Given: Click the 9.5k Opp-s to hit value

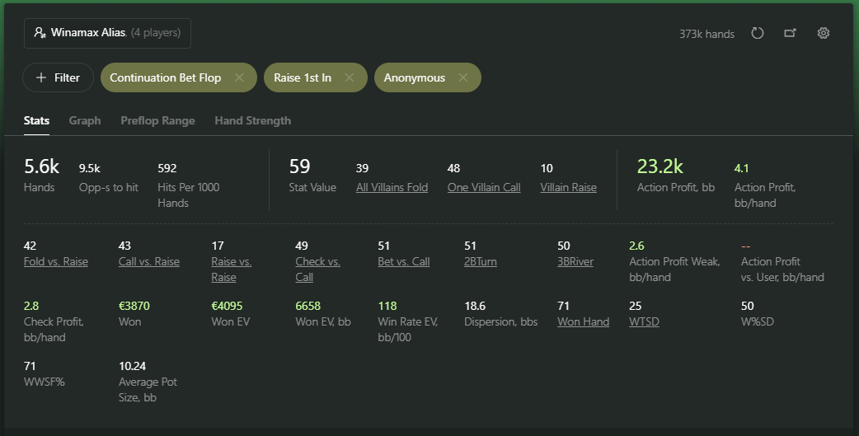Looking at the screenshot, I should pyautogui.click(x=89, y=168).
